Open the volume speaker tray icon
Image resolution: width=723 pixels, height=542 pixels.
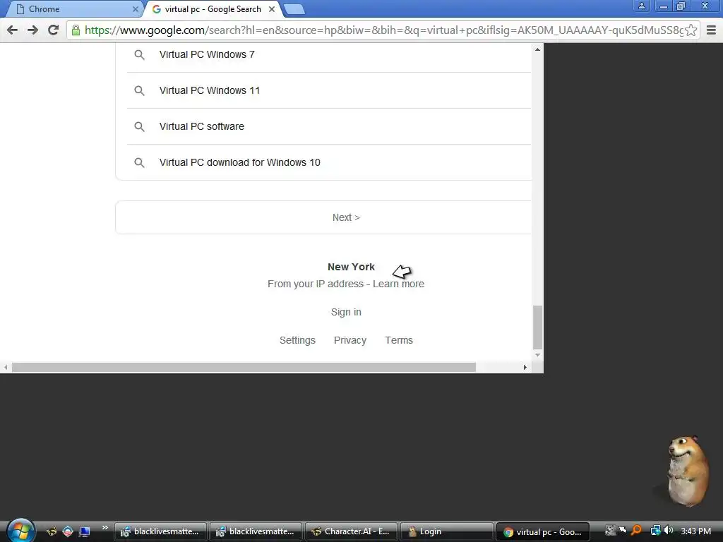668,531
